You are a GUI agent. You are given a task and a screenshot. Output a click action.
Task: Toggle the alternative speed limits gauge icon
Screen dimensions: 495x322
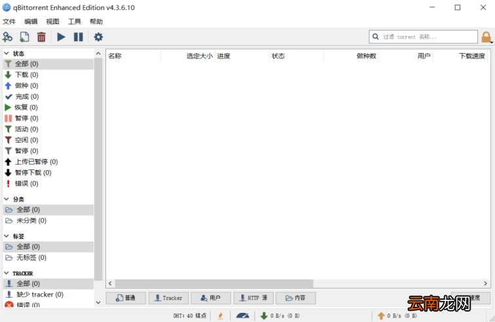pos(242,315)
